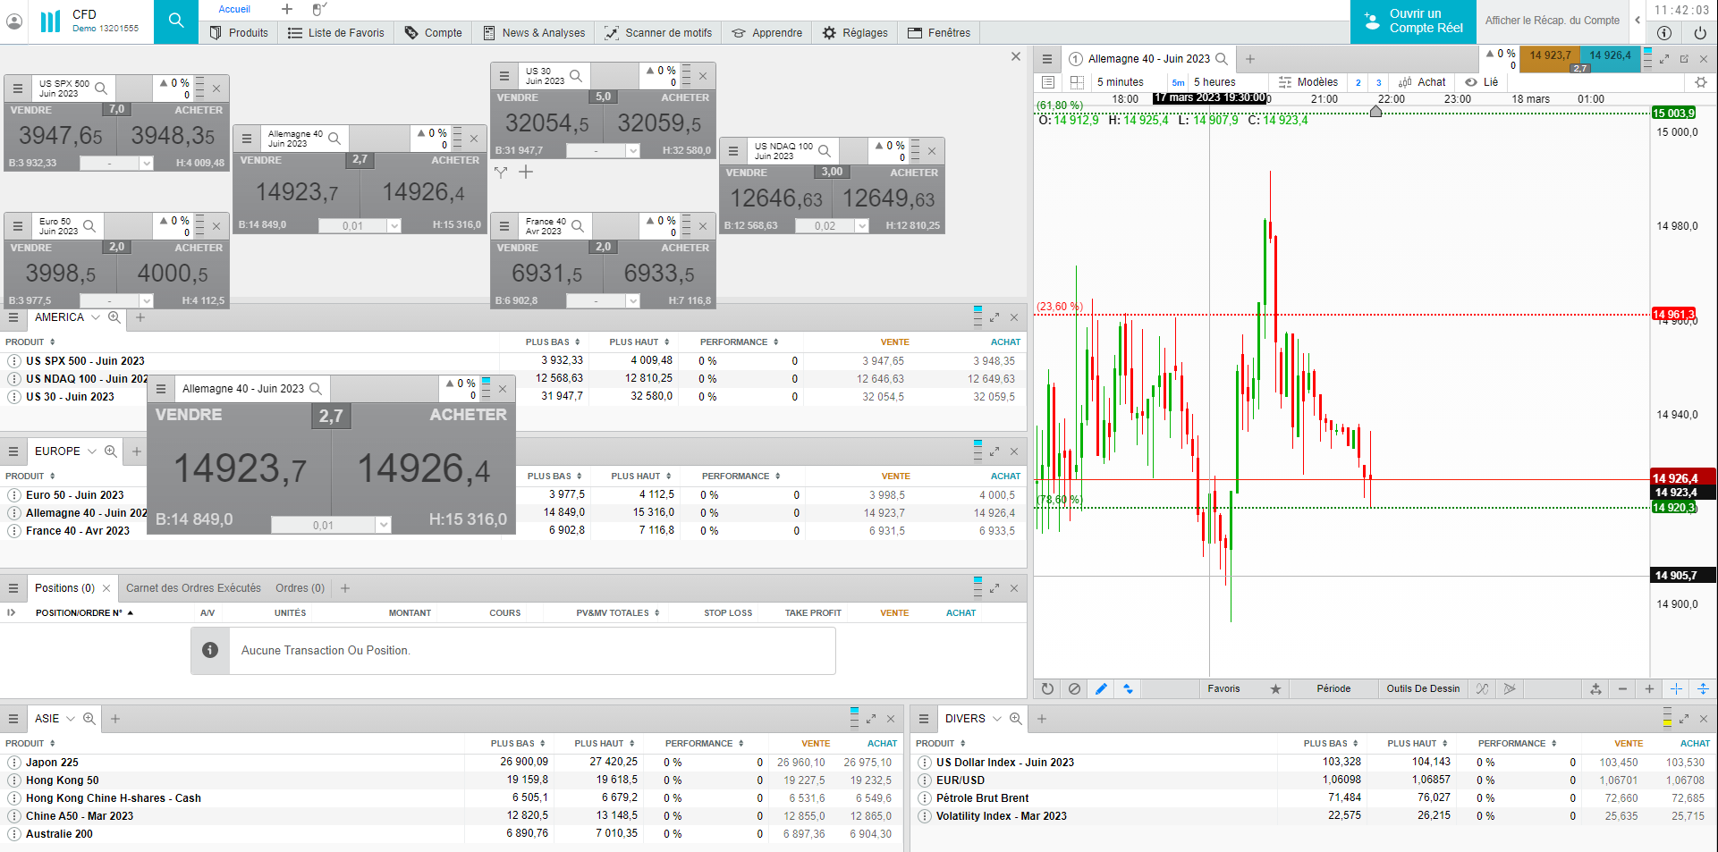Toggle the chart crosshair cursor button
Screen dimensions: 1718x852
point(1676,688)
